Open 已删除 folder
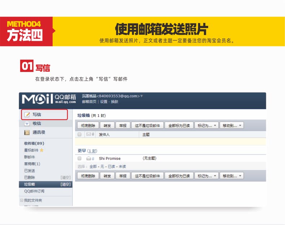Viewport: 285px width, 225px height. (30, 177)
